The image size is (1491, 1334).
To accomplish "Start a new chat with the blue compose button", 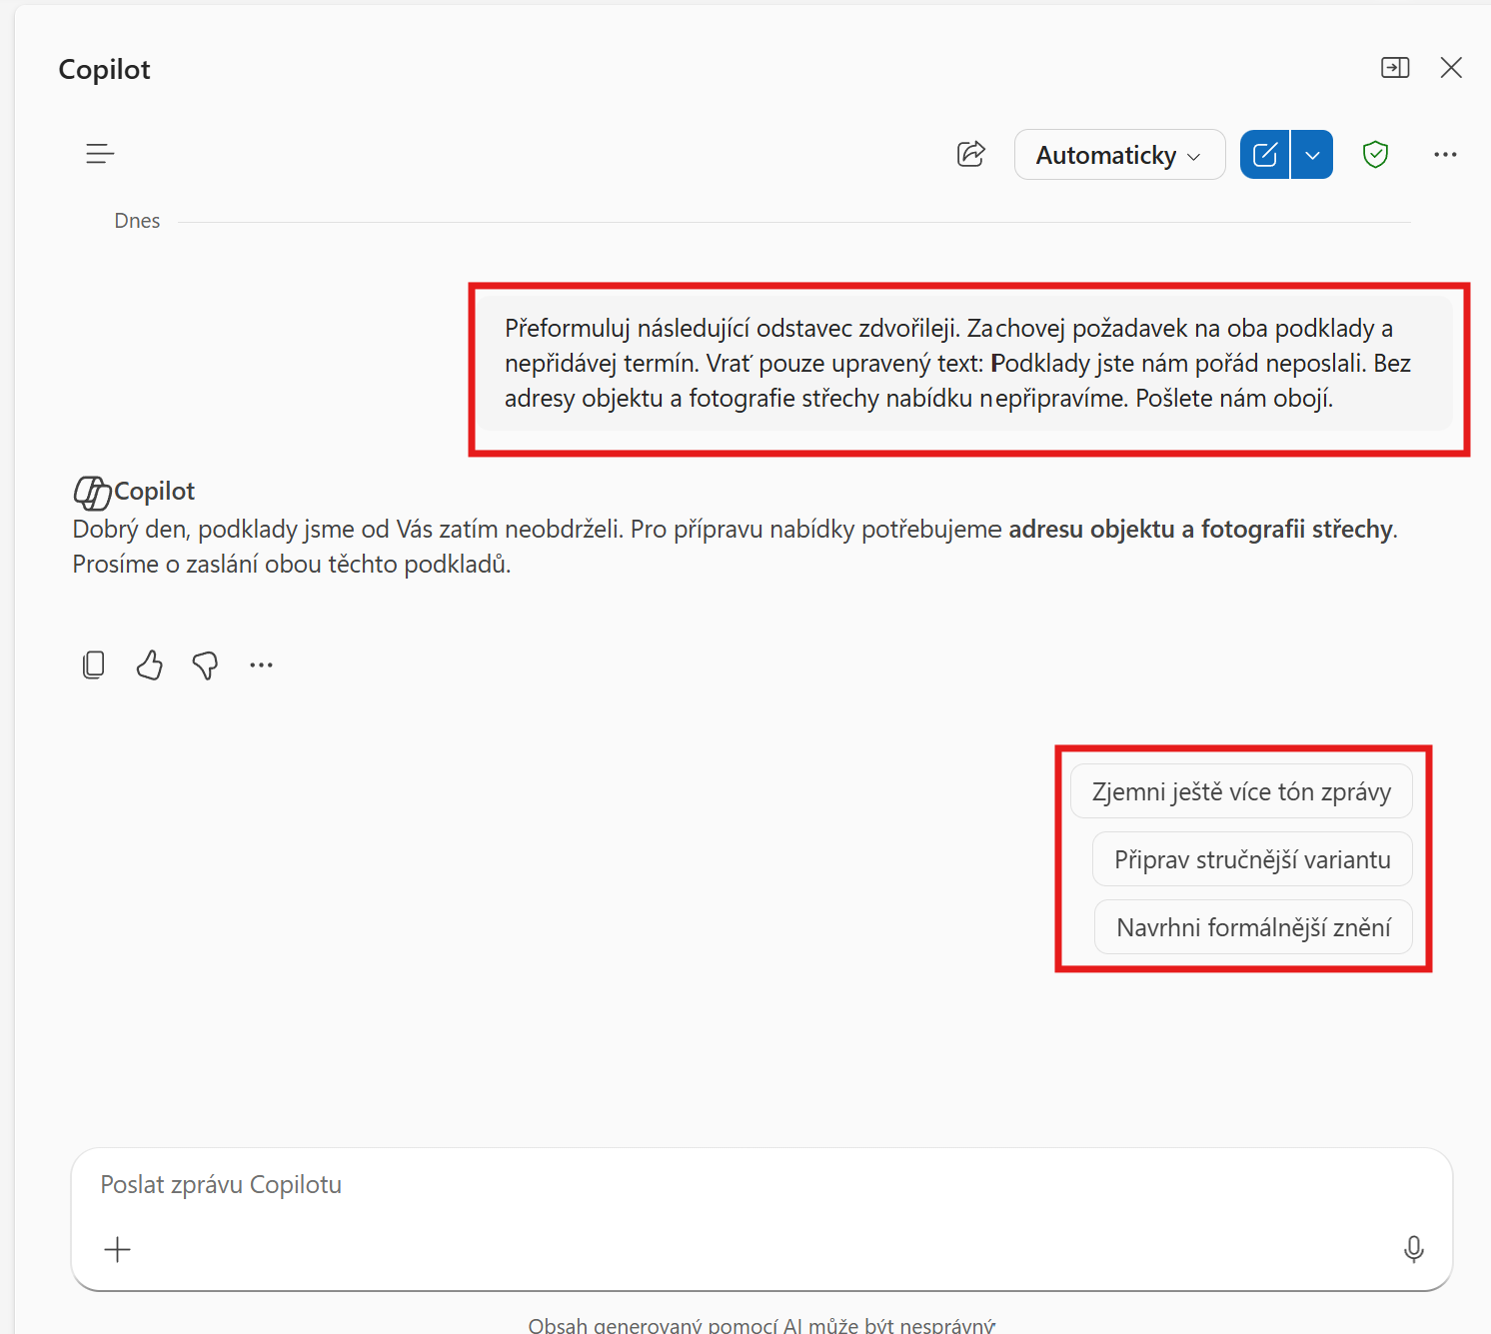I will coord(1264,155).
